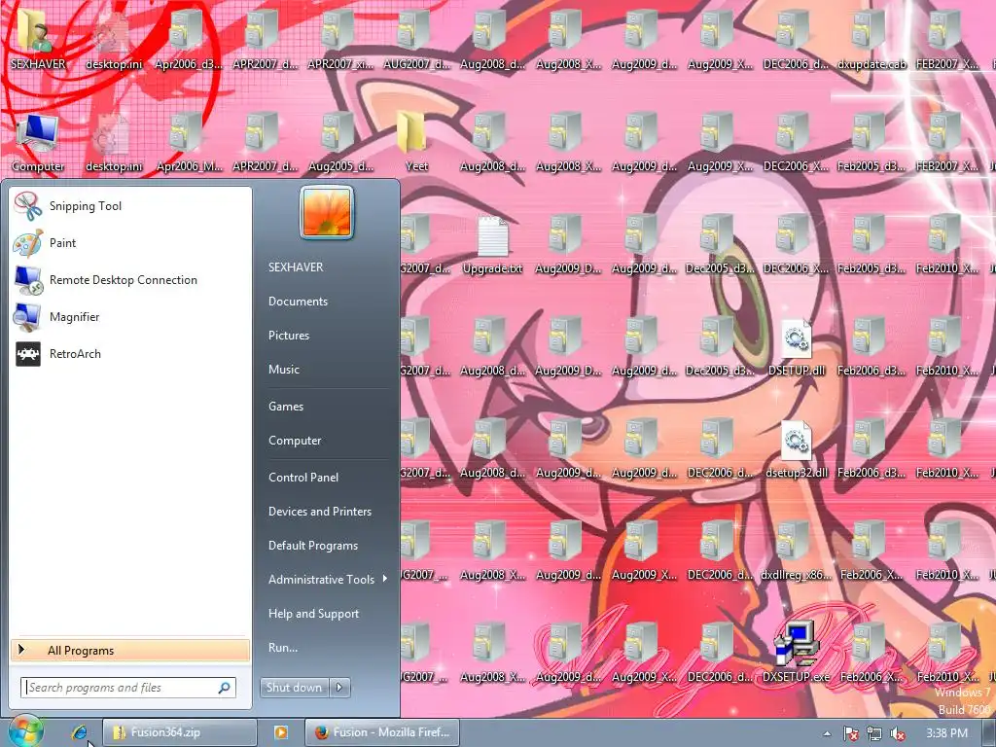
Task: Switch to Fusion364.zip taskbar window
Action: pyautogui.click(x=180, y=732)
